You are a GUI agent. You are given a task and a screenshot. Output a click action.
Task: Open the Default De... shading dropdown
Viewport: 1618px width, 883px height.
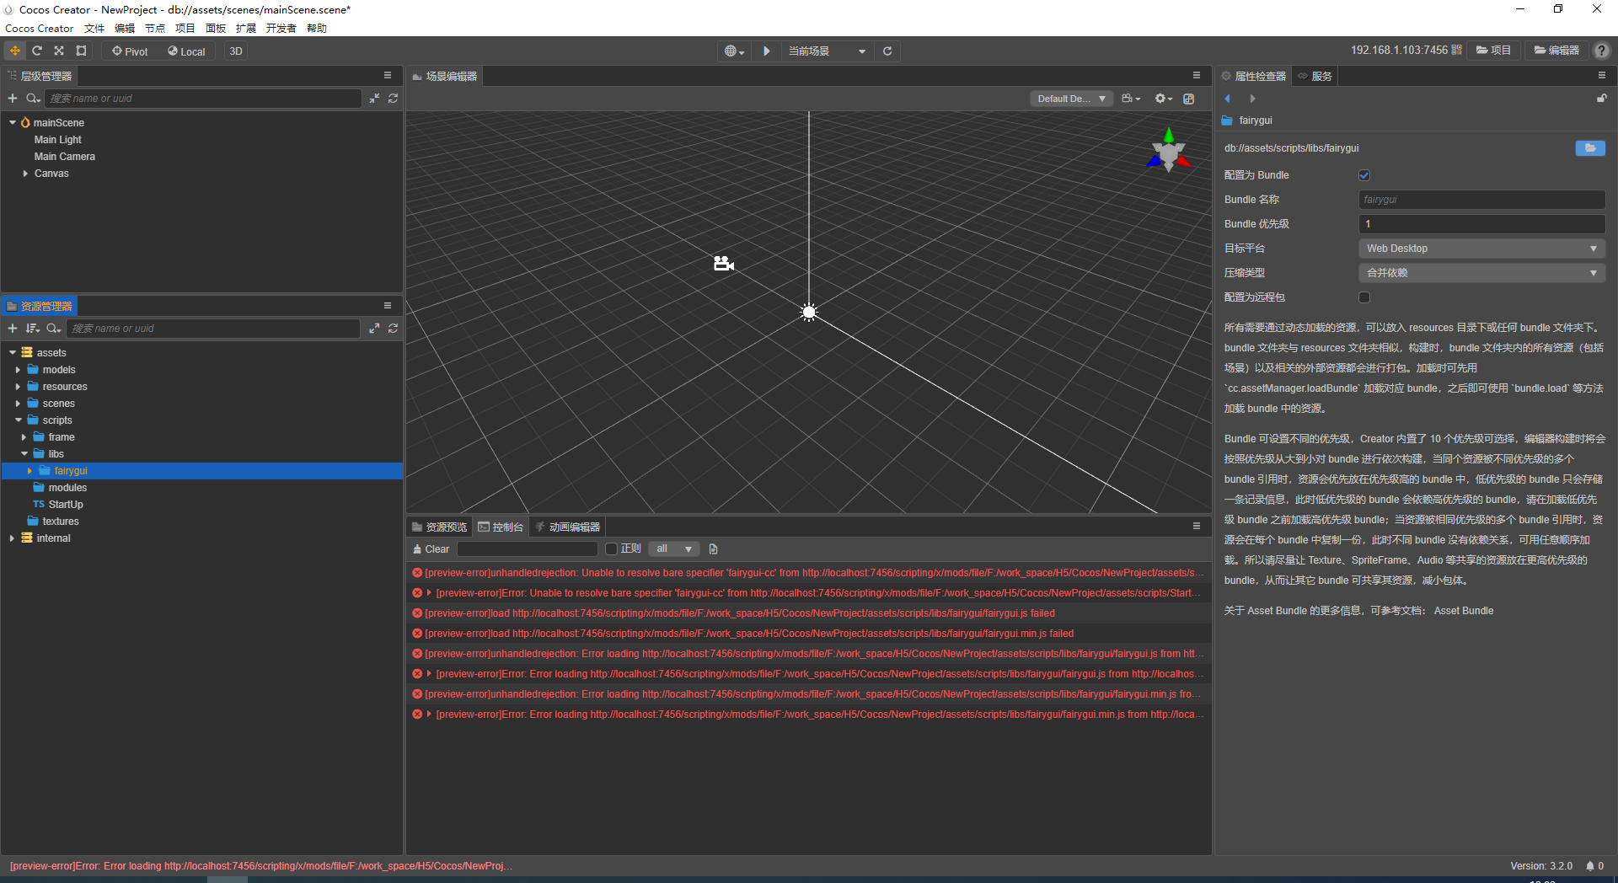pos(1071,99)
